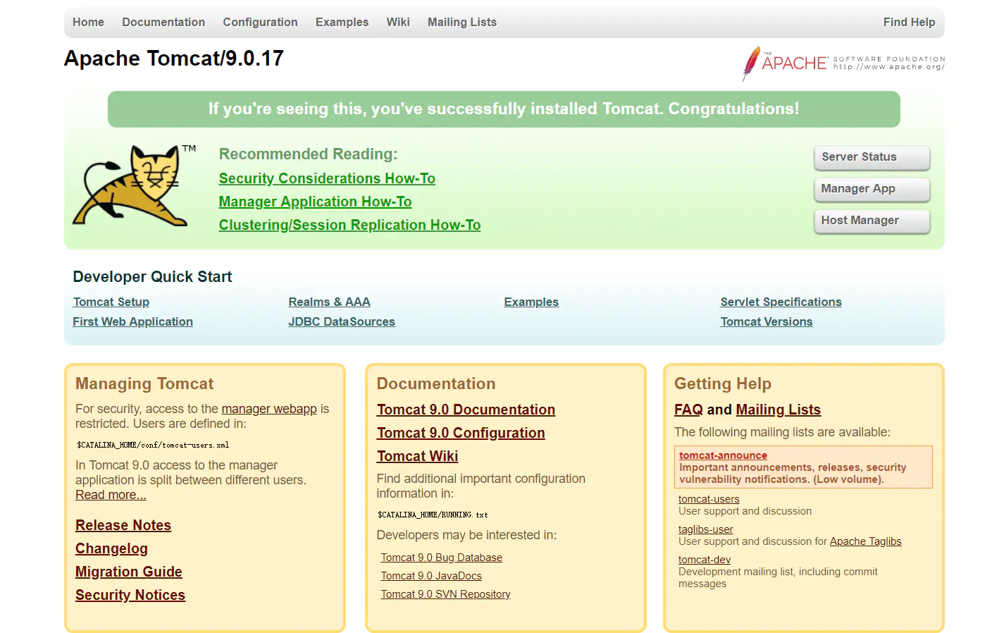
Task: Open the Migration Guide link
Action: pos(129,572)
